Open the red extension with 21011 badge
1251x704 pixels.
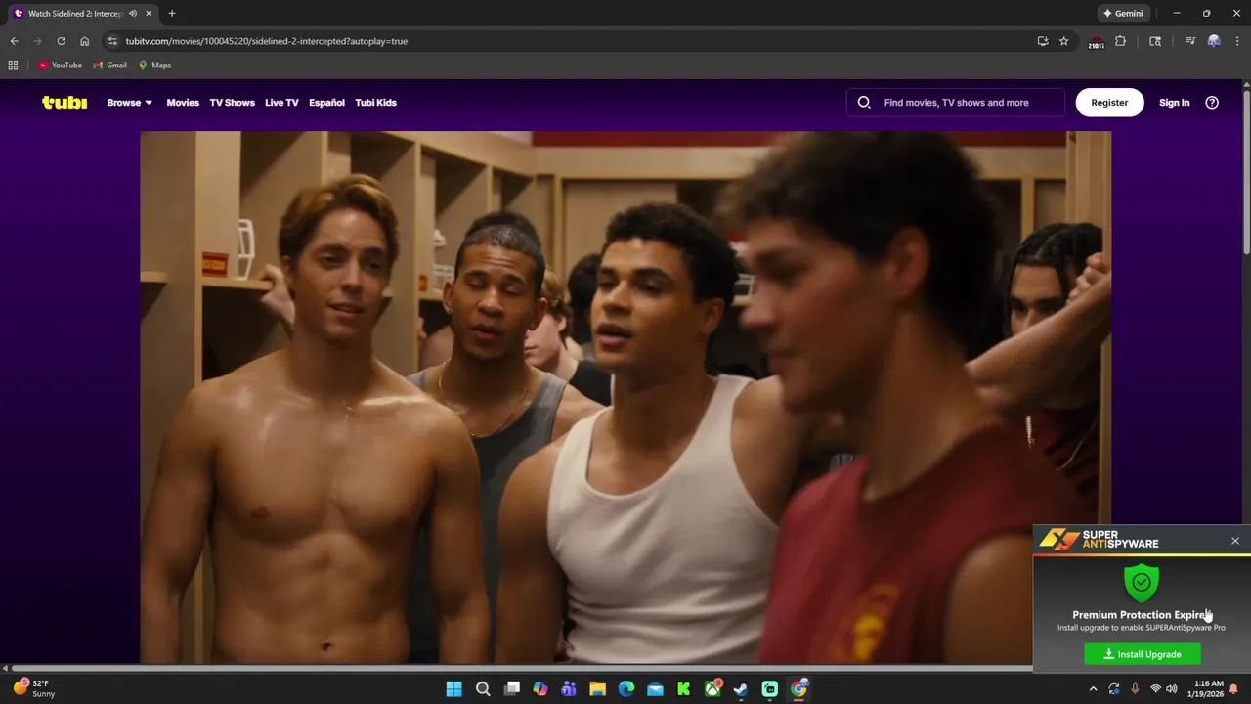(x=1097, y=42)
